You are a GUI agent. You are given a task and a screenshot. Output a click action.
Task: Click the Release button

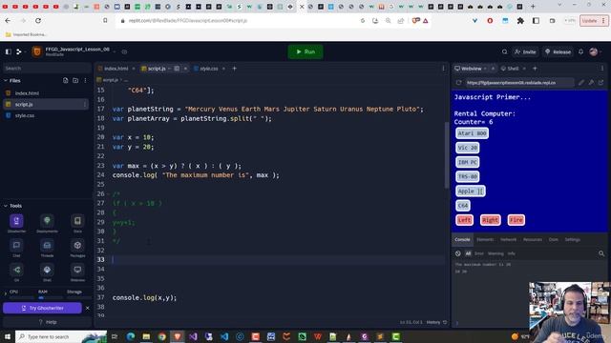point(558,51)
